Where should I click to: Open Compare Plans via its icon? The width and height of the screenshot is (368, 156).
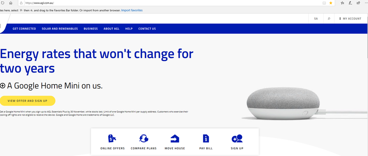coord(143,139)
